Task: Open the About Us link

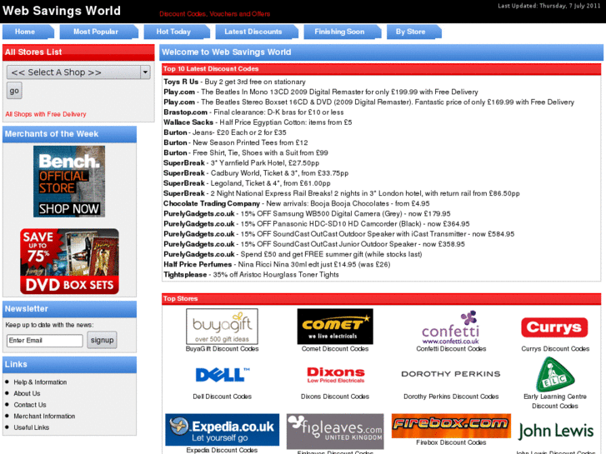Action: [x=27, y=393]
